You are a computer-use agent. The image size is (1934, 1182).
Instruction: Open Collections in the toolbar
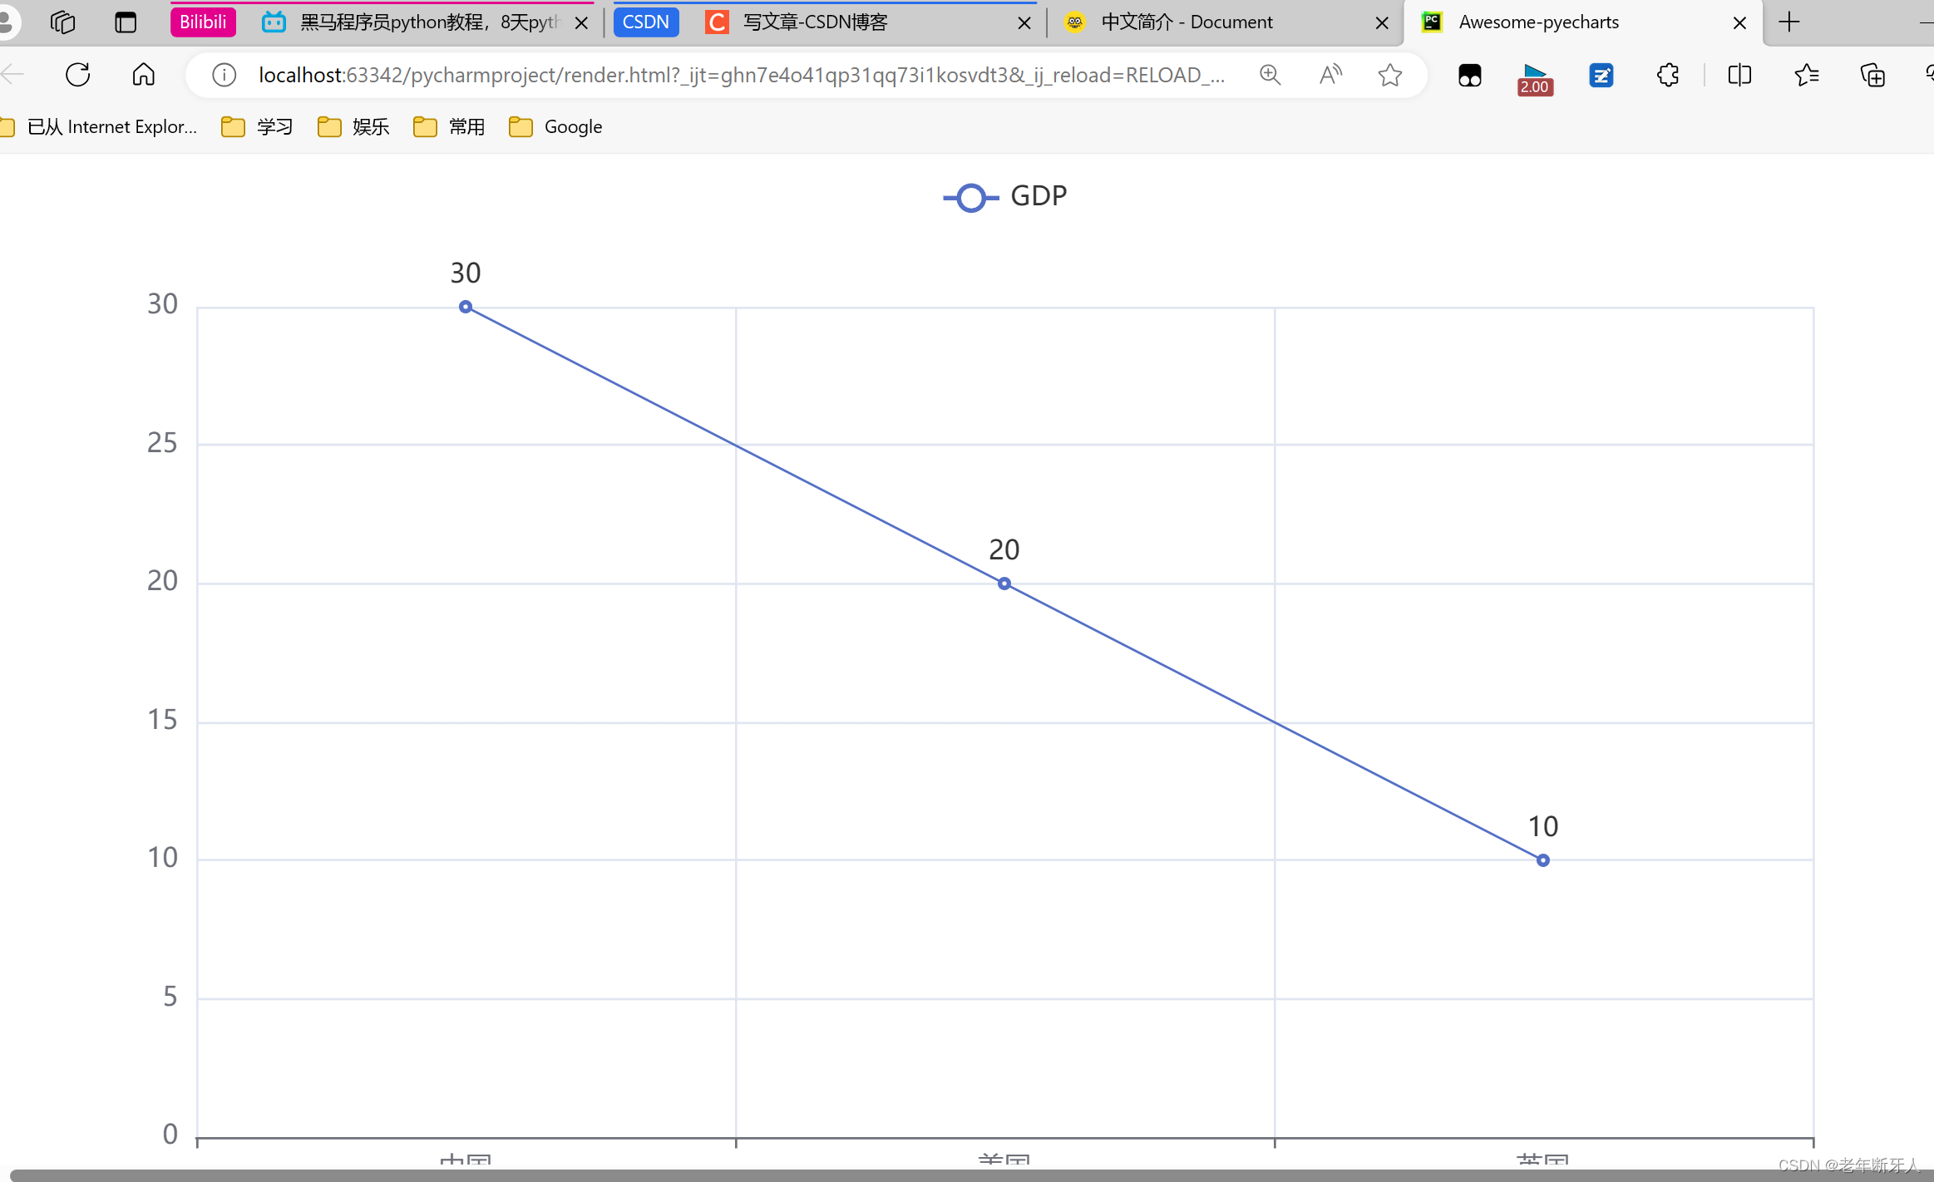[x=1872, y=76]
